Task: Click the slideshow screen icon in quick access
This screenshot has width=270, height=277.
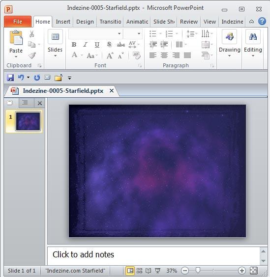Action: pos(47,77)
